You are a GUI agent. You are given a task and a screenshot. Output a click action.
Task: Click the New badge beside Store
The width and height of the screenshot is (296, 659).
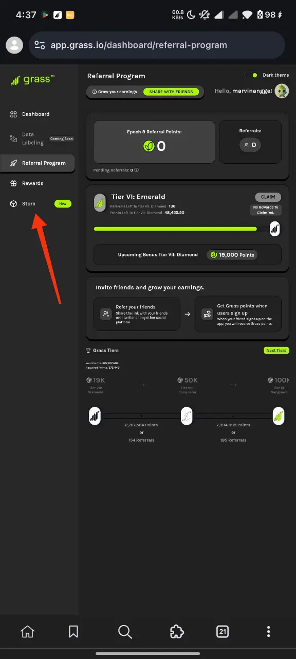[x=63, y=204]
